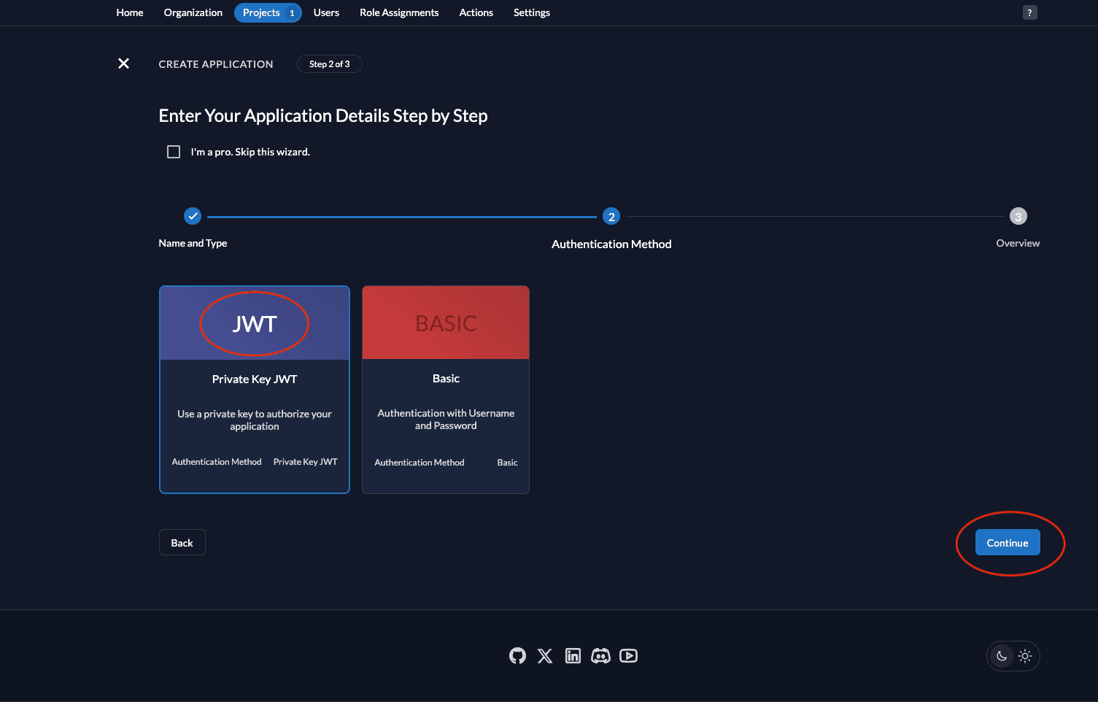
Task: Jump to completed Name and Type step
Action: click(193, 216)
